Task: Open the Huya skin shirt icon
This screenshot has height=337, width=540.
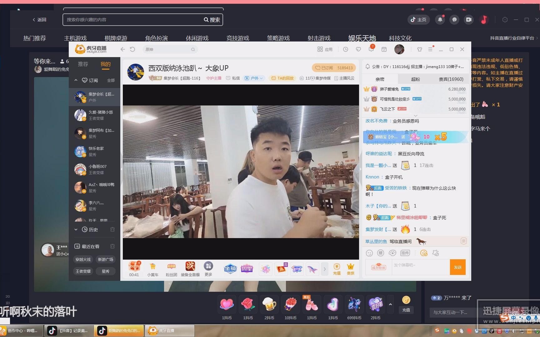Action: [x=420, y=49]
